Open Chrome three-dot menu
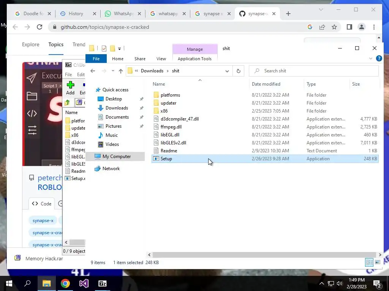 (374, 27)
